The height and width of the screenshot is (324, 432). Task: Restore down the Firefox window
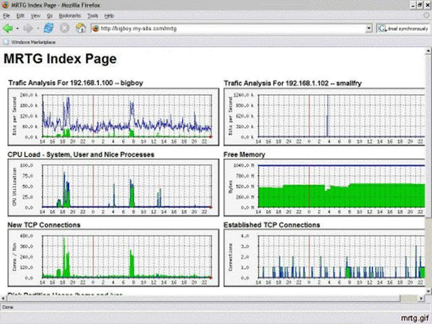click(x=420, y=5)
